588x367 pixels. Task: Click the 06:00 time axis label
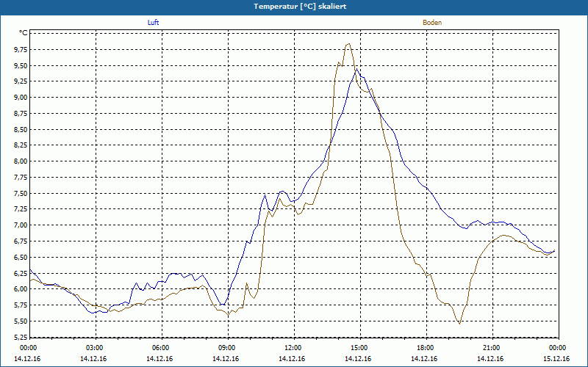[162, 348]
